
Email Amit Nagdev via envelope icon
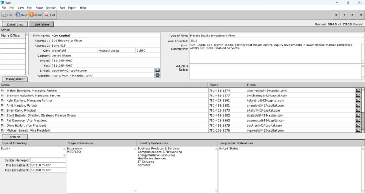(x=358, y=105)
